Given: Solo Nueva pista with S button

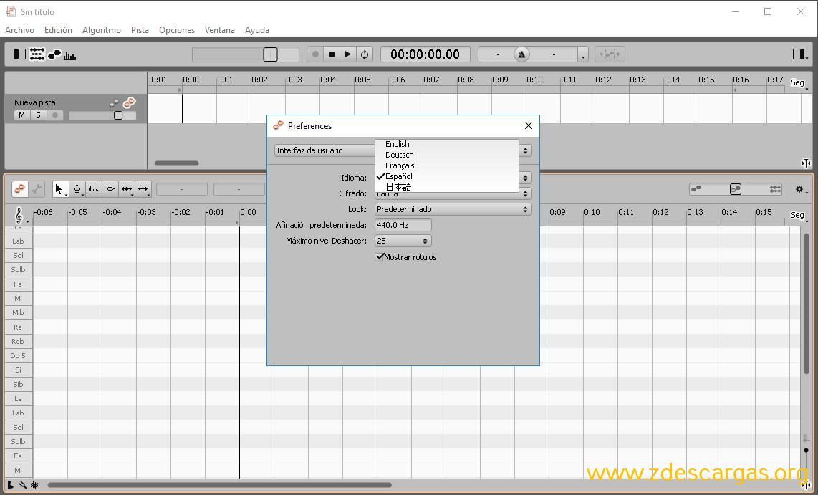Looking at the screenshot, I should [x=38, y=115].
